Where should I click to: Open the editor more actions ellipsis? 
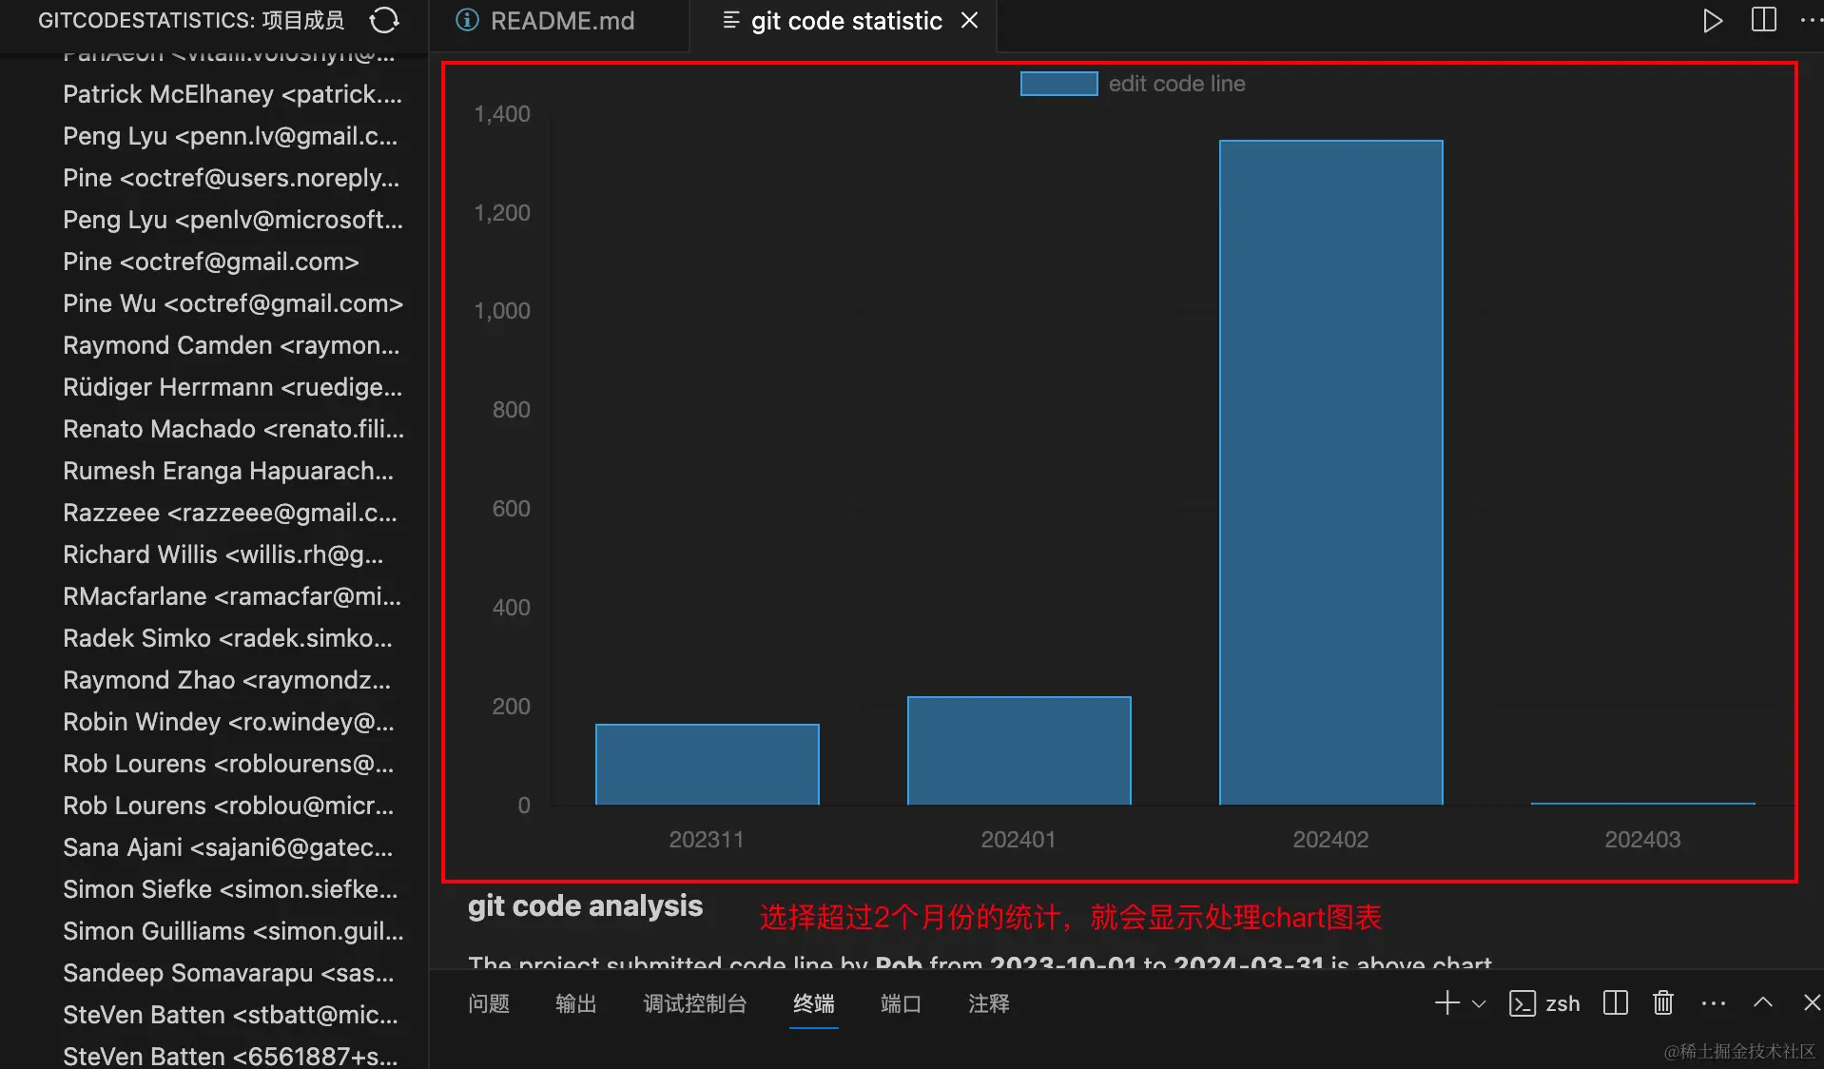(1811, 20)
